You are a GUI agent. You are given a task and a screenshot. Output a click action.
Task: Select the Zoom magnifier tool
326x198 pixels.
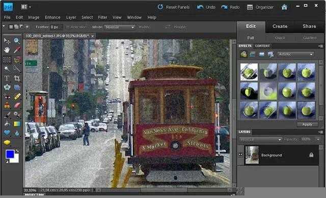17,41
